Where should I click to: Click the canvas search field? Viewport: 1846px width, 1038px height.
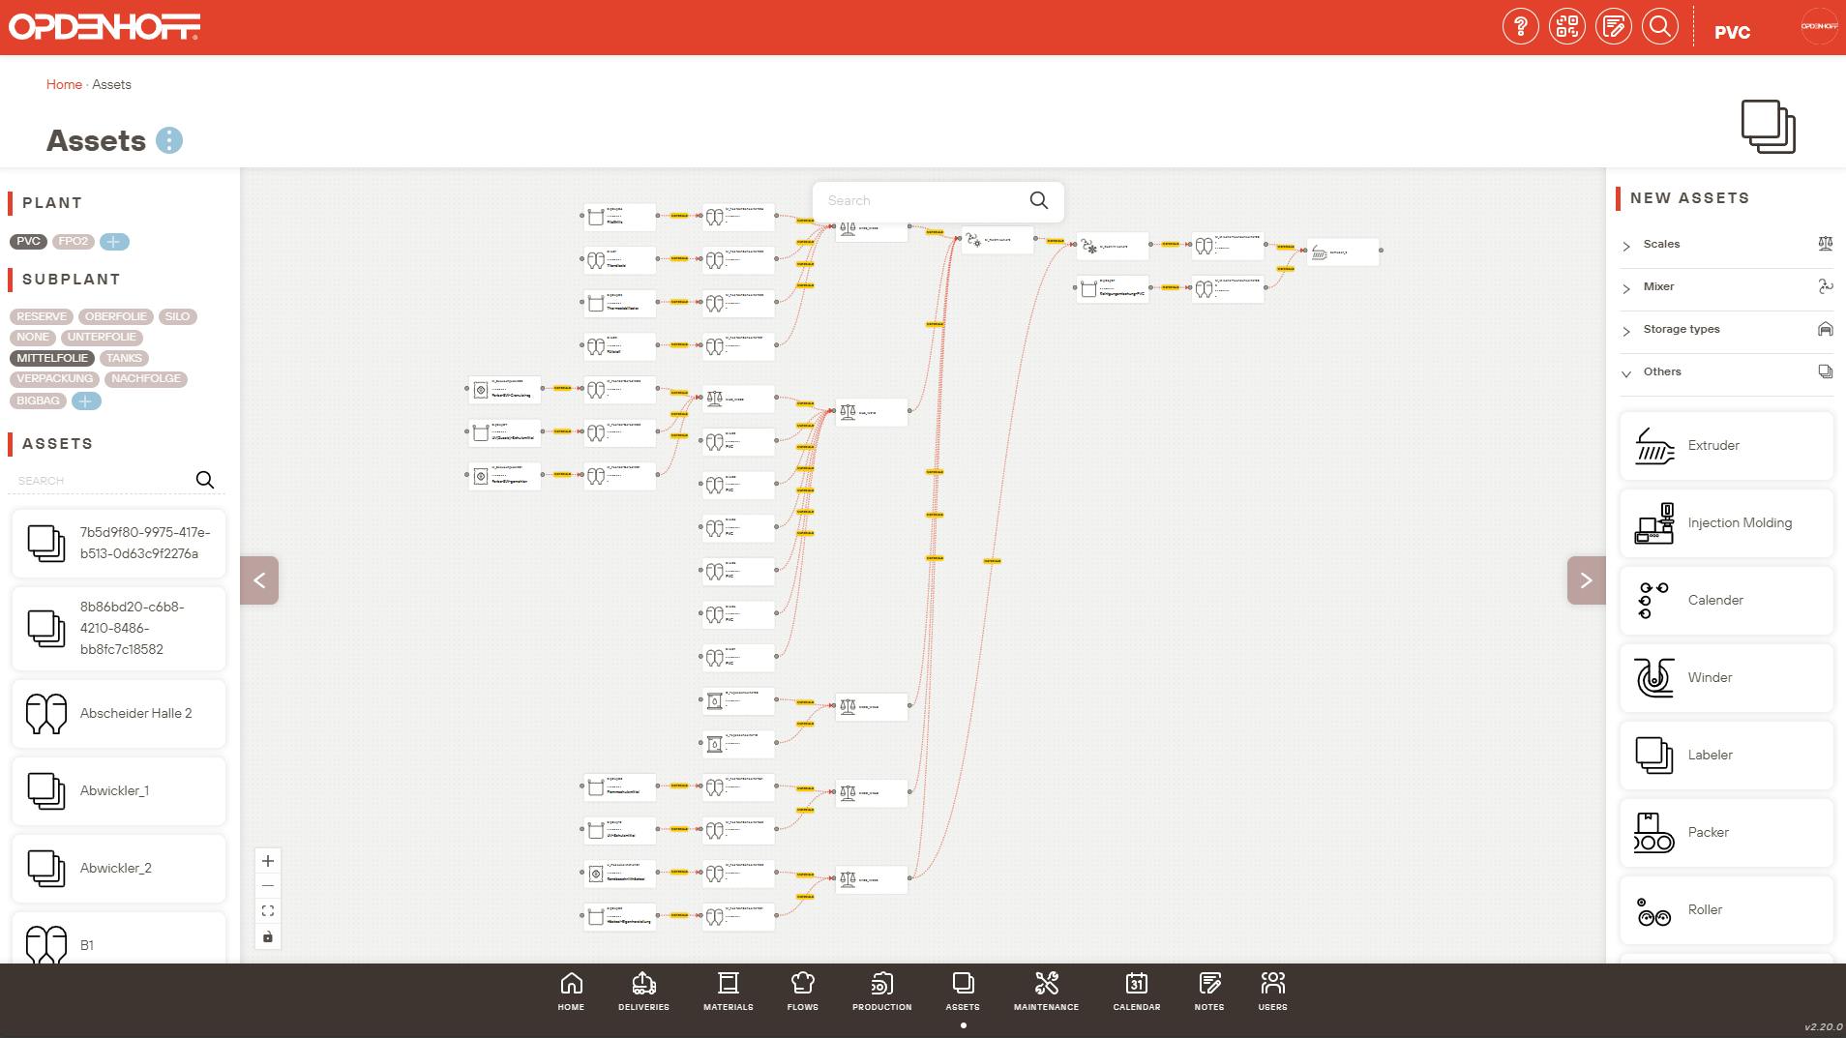919,200
